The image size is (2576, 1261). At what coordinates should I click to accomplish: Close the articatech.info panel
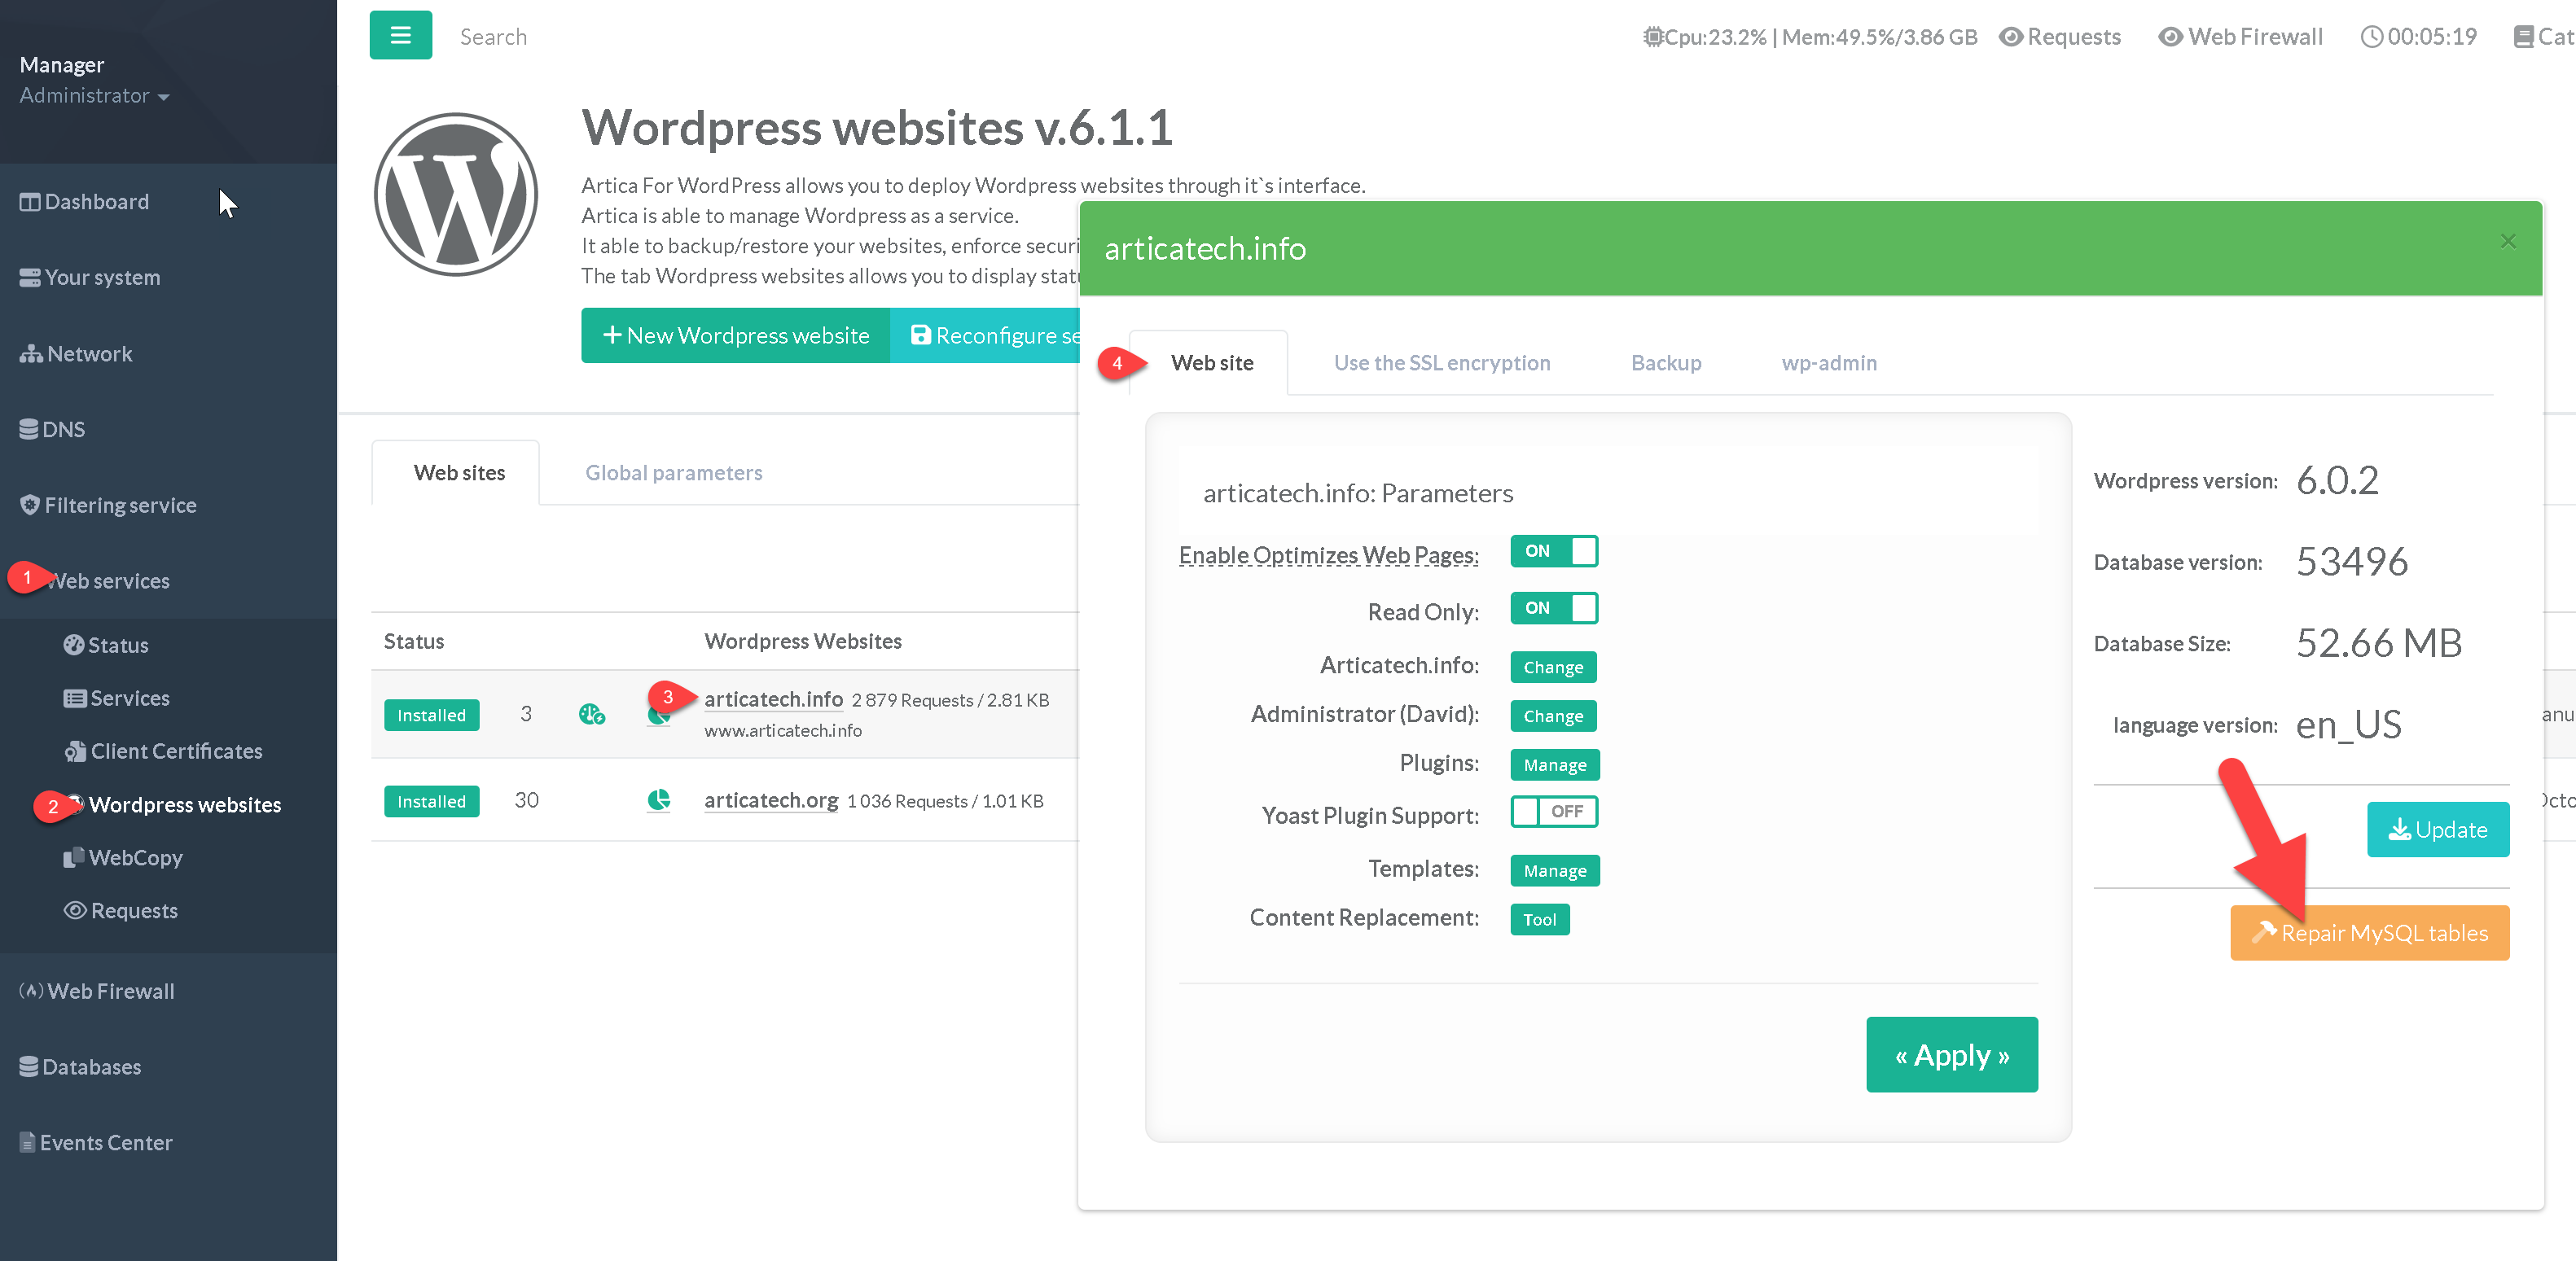[2507, 241]
